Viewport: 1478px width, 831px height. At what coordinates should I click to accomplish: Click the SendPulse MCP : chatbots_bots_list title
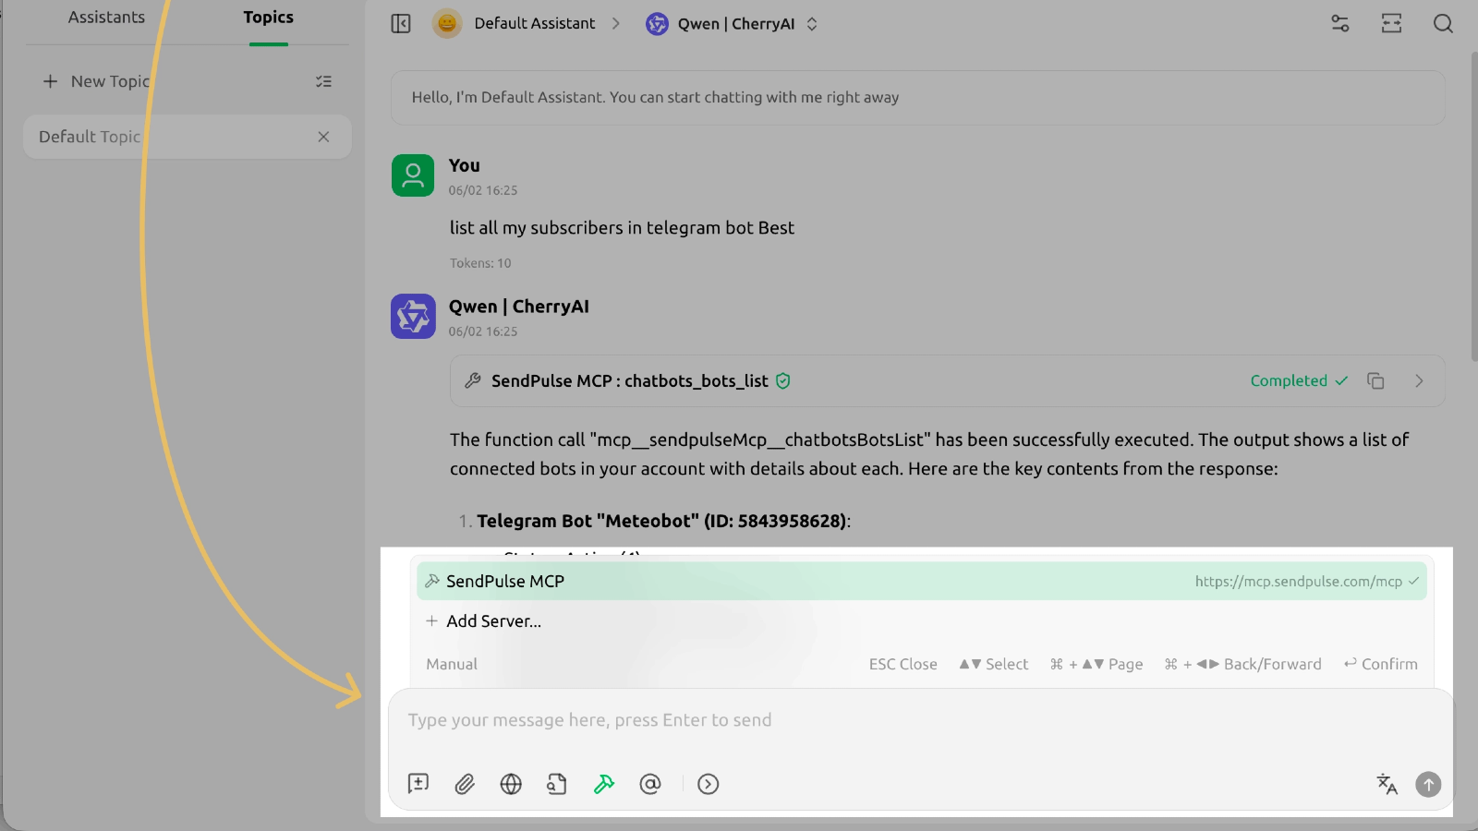(629, 380)
